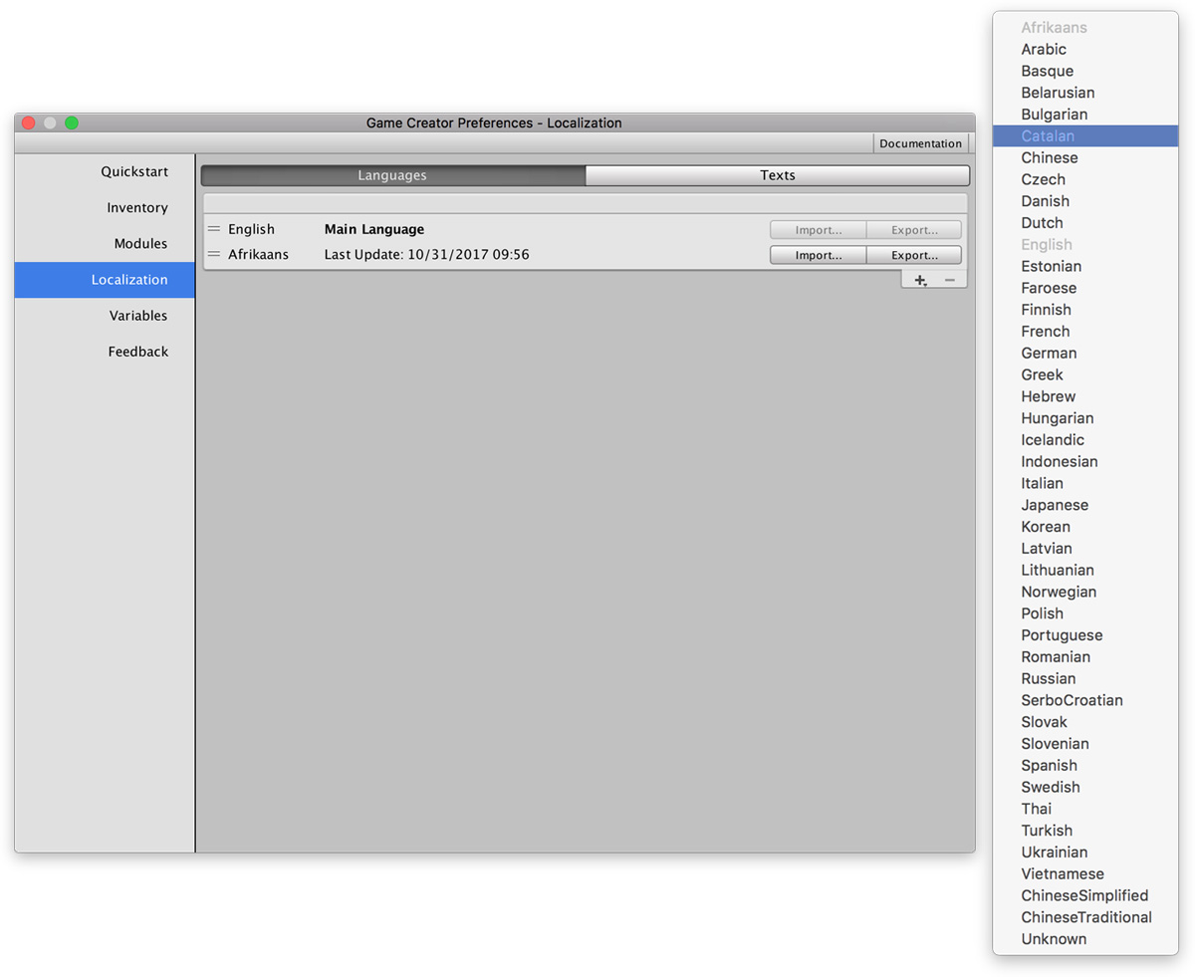Choose Hungarian from the language list
1195x977 pixels.
(x=1085, y=418)
